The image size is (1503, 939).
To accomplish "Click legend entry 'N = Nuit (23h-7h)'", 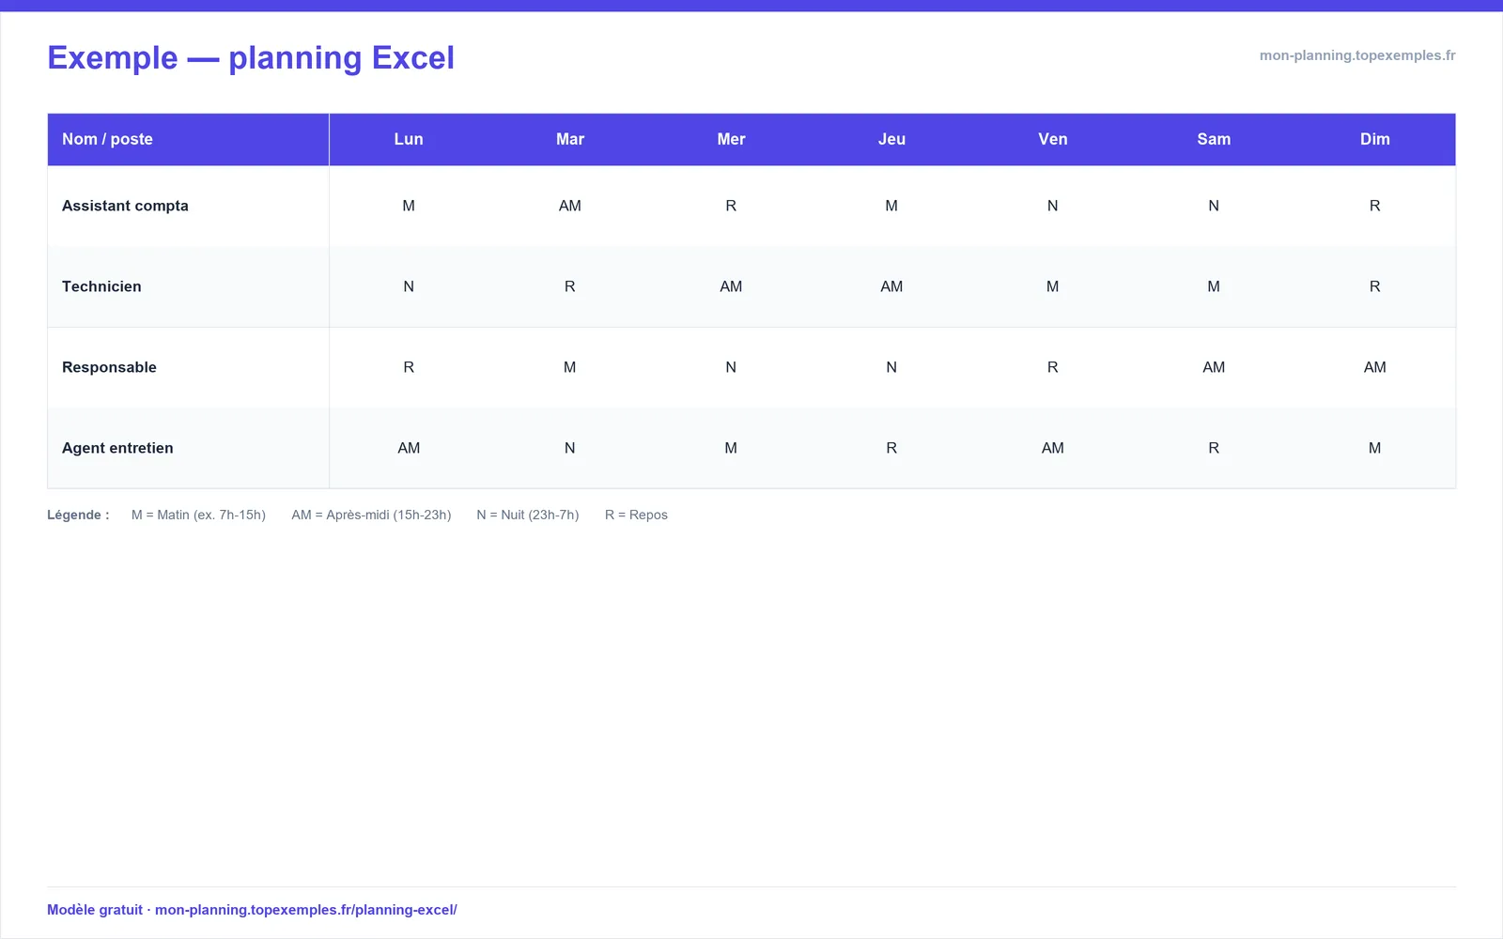I will (x=528, y=515).
